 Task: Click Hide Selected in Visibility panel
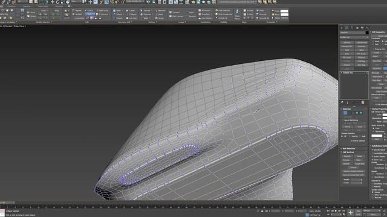(x=223, y=11)
